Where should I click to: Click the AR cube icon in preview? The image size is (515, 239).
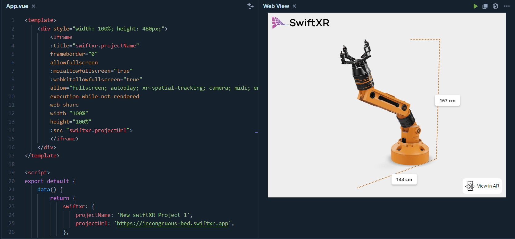[470, 186]
